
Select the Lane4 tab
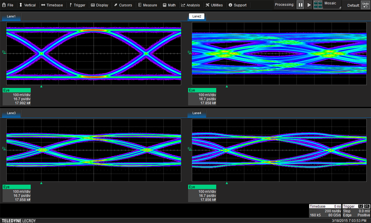(x=197, y=113)
